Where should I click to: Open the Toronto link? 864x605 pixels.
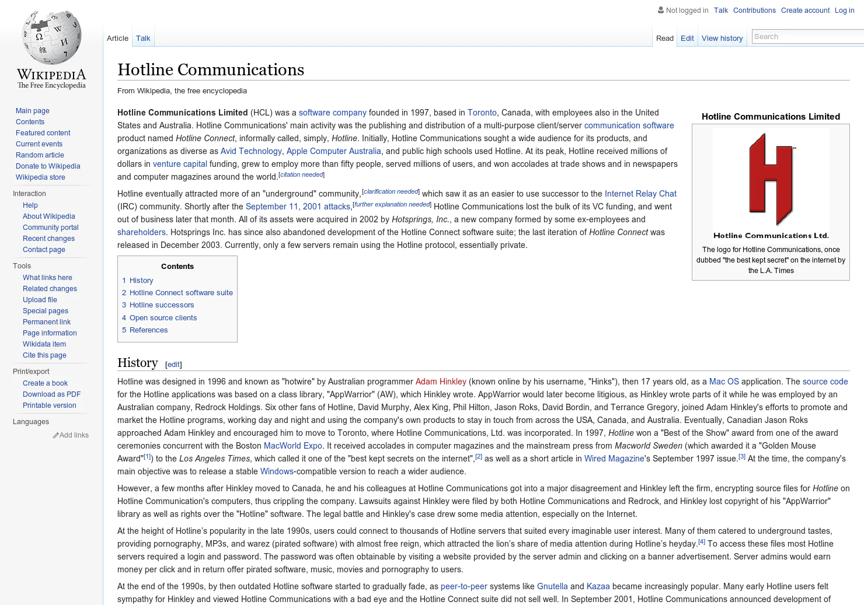tap(482, 113)
